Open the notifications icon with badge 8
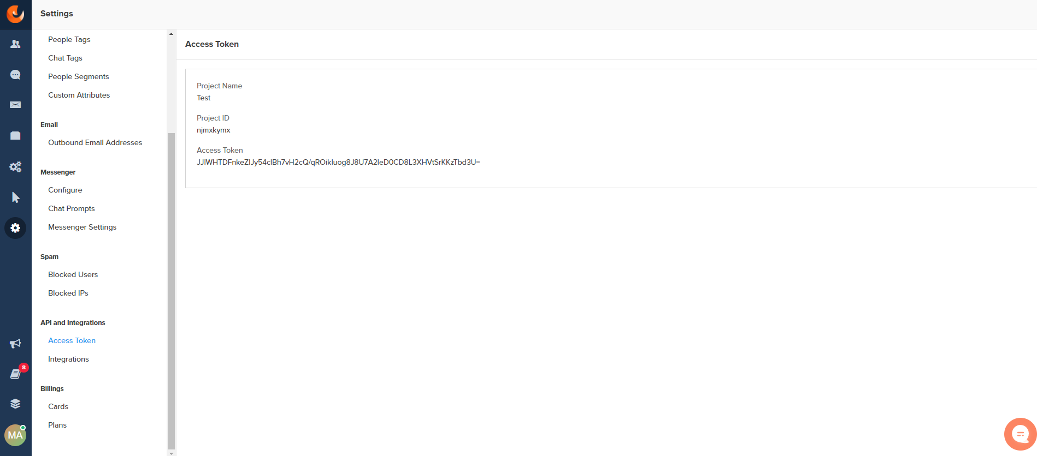This screenshot has height=456, width=1037. [x=16, y=374]
